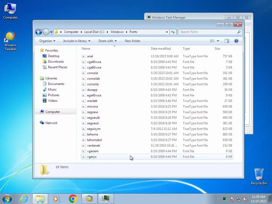Launch Internet Explorer from the taskbar

point(24,199)
